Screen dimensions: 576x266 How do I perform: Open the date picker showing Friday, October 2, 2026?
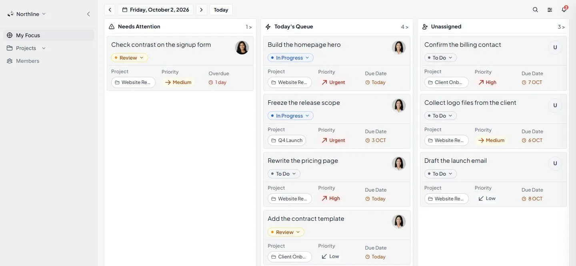tap(156, 10)
